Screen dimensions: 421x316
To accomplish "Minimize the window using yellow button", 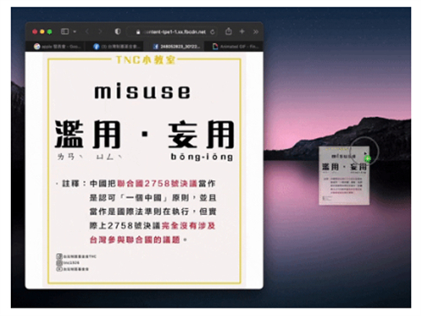I will (42, 32).
